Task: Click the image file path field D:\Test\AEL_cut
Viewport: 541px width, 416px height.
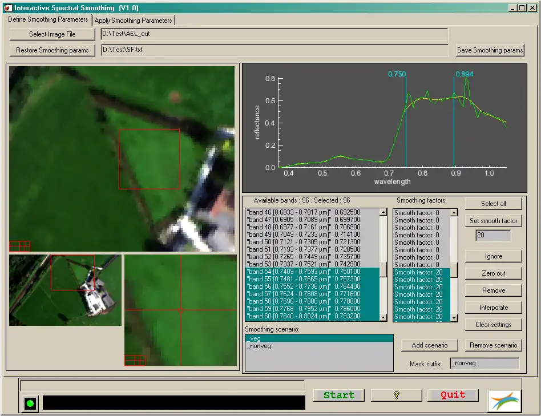Action: point(274,34)
